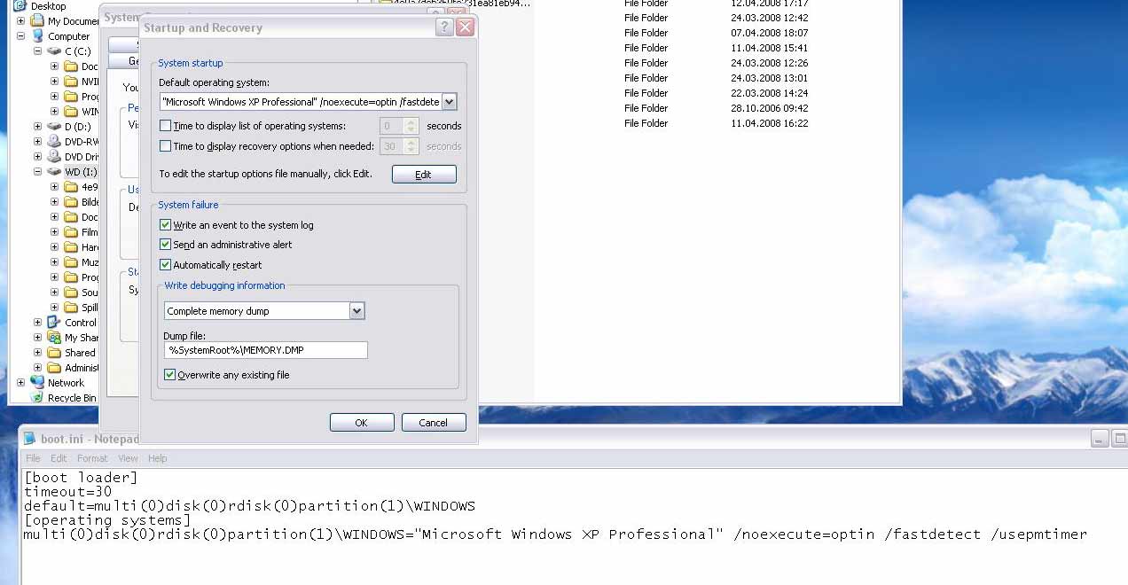Open Notepad View menu
Viewport: 1128px width, 585px height.
point(128,458)
